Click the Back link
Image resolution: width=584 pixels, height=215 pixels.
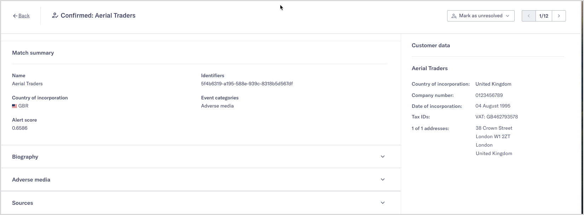click(x=24, y=16)
